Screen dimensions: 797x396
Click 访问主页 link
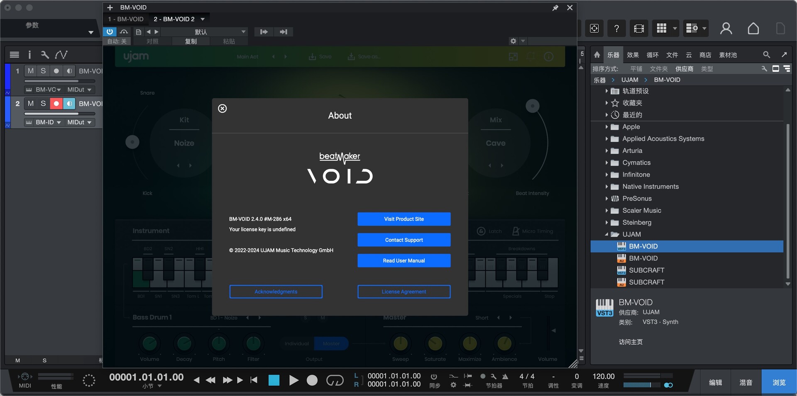pyautogui.click(x=631, y=342)
